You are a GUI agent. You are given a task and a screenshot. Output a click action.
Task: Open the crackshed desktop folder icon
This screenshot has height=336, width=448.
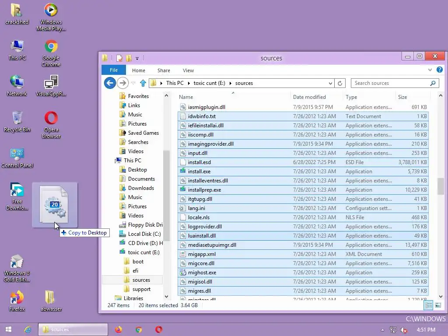[17, 14]
